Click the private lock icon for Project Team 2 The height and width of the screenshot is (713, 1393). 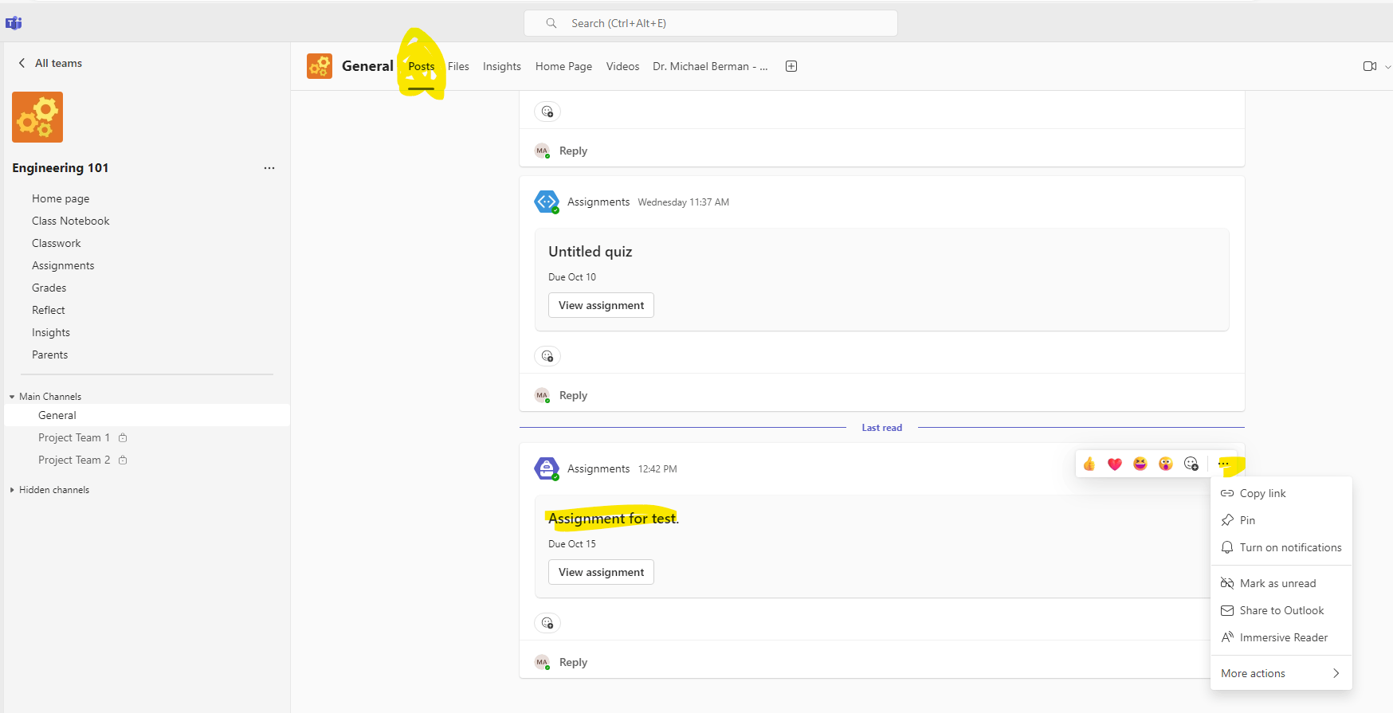[123, 460]
